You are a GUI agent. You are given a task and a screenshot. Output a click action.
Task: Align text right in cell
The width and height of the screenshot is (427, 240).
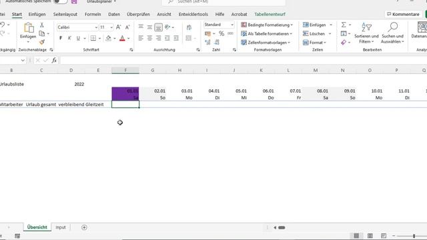coord(158,38)
